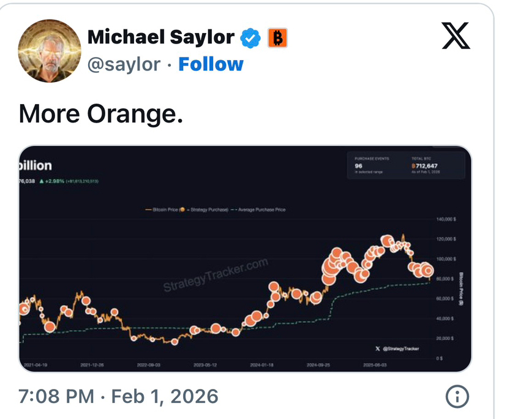
Task: Click the X logo on the post
Action: [456, 36]
